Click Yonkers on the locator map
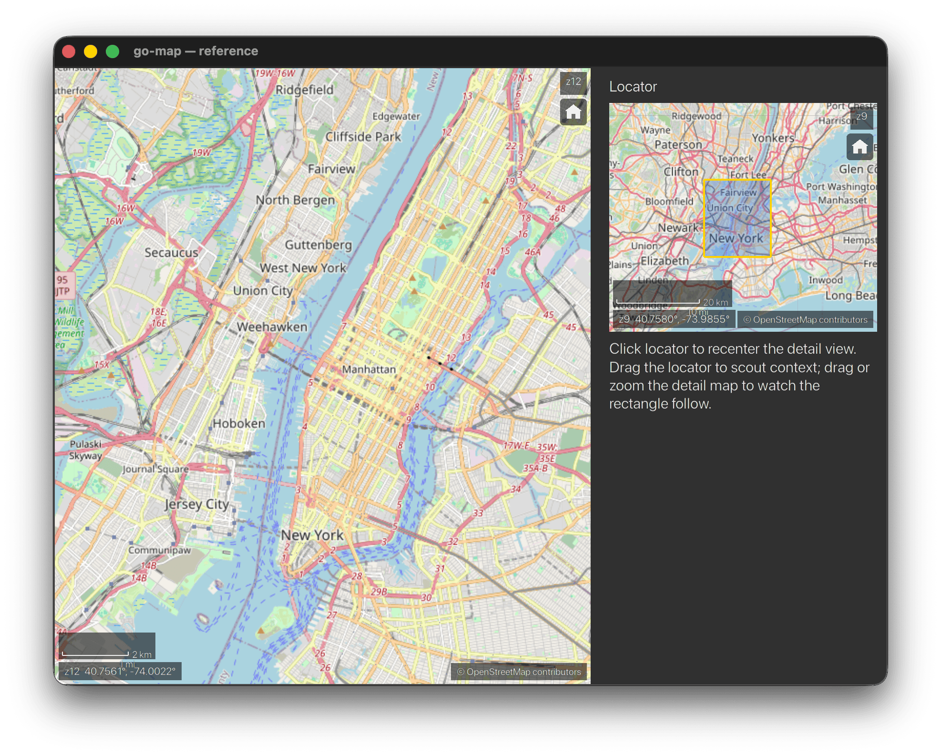941x756 pixels. click(x=773, y=138)
